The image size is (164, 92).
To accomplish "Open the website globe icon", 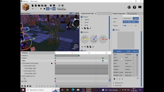I will (129, 7).
